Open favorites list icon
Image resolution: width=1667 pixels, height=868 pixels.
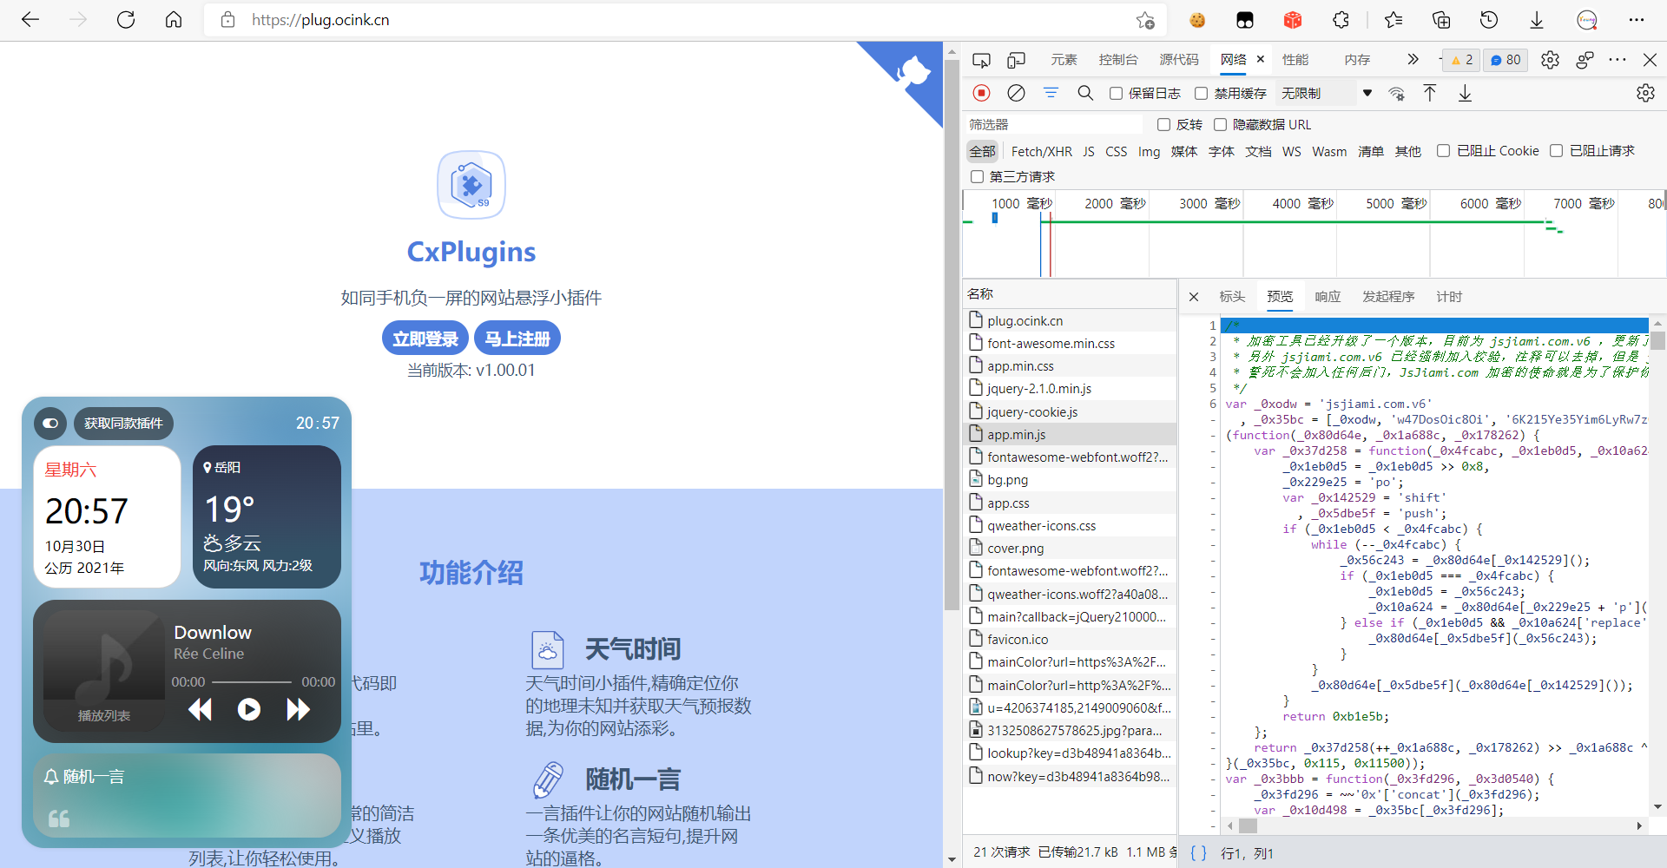coord(1394,20)
